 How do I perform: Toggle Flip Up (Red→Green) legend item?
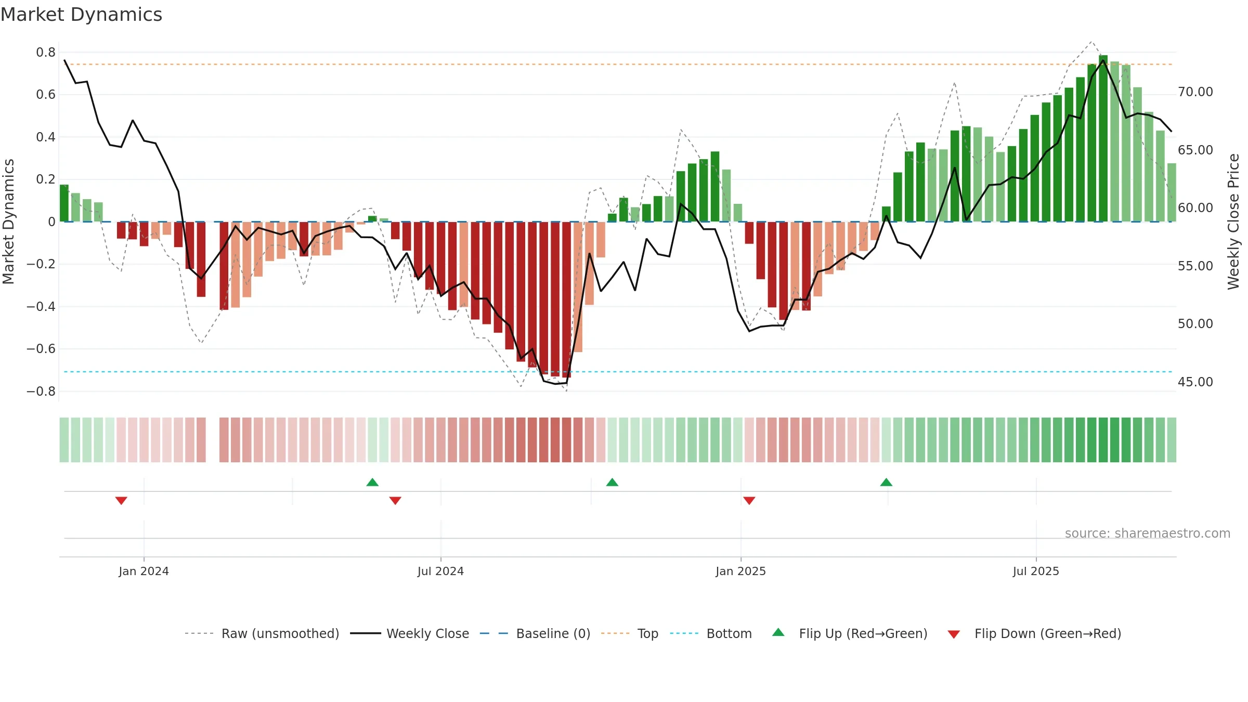click(x=850, y=634)
